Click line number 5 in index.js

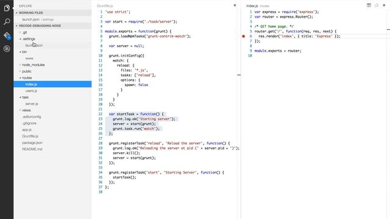coord(250,31)
